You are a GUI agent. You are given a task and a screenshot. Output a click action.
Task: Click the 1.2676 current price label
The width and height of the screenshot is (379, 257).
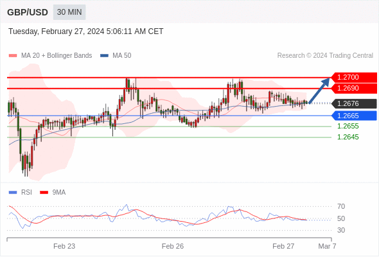354,103
